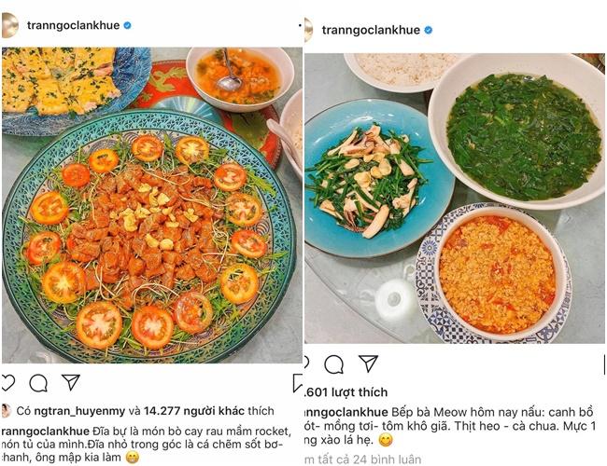Open the left post's profile avatar
Screen dimensions: 607x466
pos(9,25)
